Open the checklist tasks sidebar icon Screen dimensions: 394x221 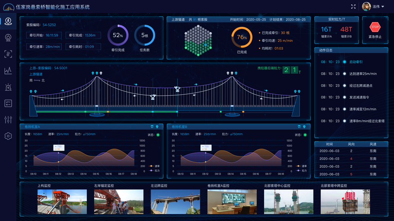coord(8,103)
